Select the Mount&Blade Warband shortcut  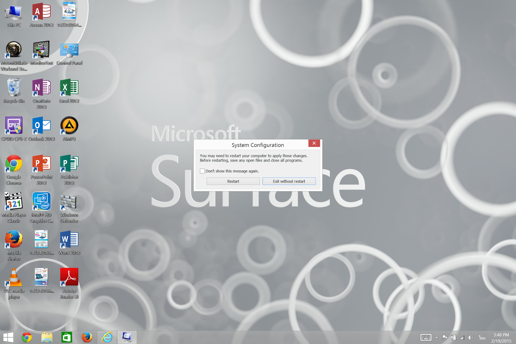tap(14, 56)
